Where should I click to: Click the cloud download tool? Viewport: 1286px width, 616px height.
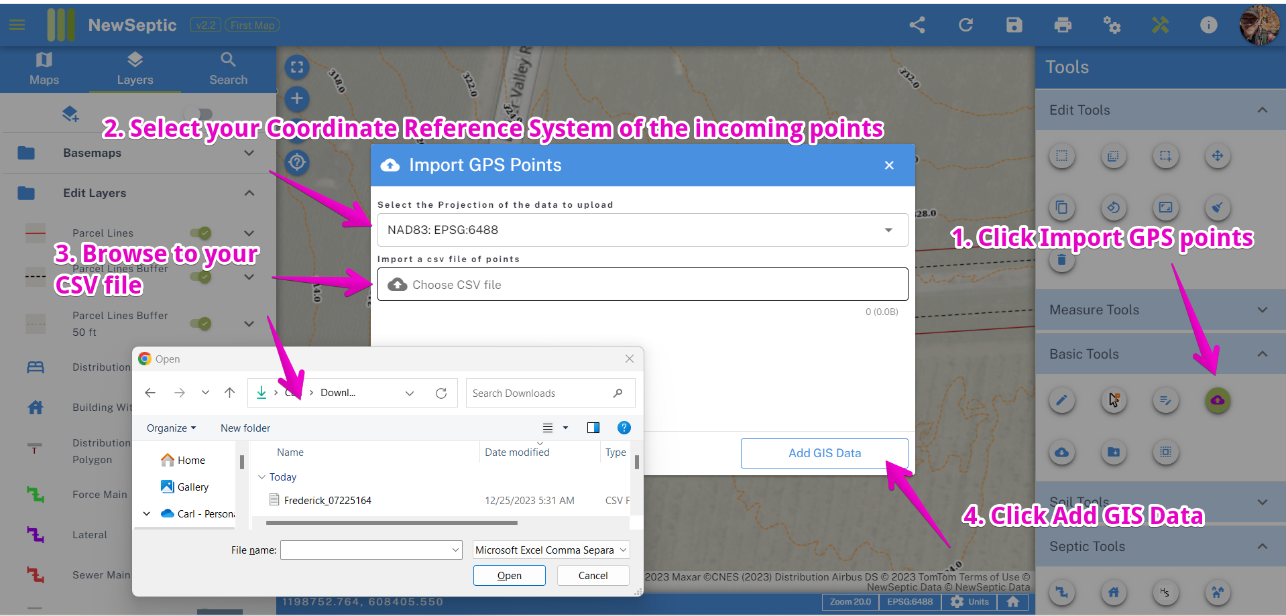click(1062, 452)
